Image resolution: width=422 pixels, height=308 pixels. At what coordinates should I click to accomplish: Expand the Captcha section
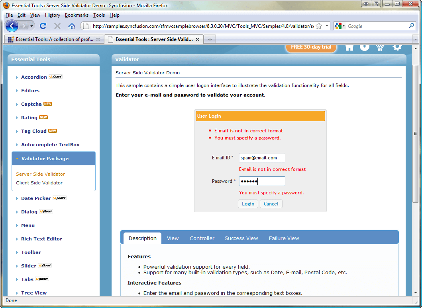(17, 104)
